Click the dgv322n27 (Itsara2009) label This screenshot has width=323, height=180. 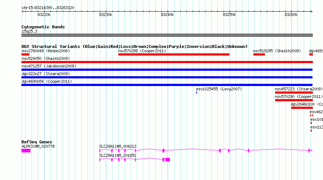click(x=46, y=74)
